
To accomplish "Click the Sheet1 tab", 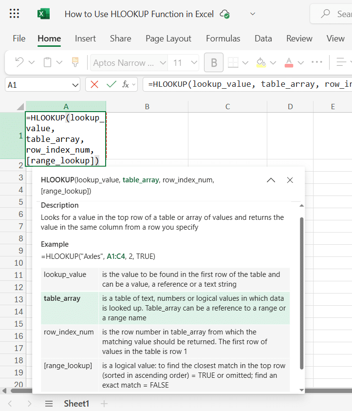I will point(76,404).
